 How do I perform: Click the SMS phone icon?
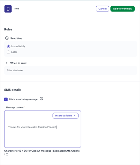pyautogui.click(x=8, y=9)
